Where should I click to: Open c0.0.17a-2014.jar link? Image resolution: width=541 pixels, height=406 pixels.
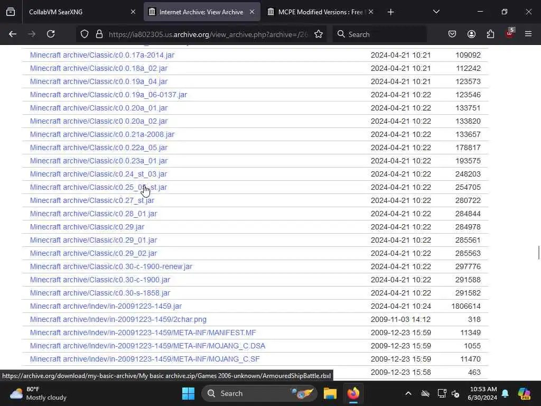pos(102,55)
